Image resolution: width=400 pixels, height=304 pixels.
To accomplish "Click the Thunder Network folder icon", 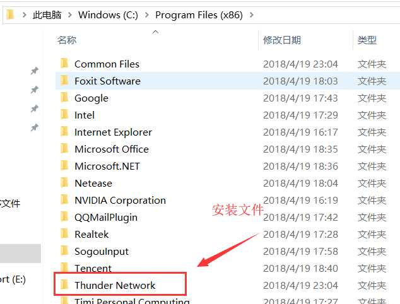I will click(x=64, y=285).
